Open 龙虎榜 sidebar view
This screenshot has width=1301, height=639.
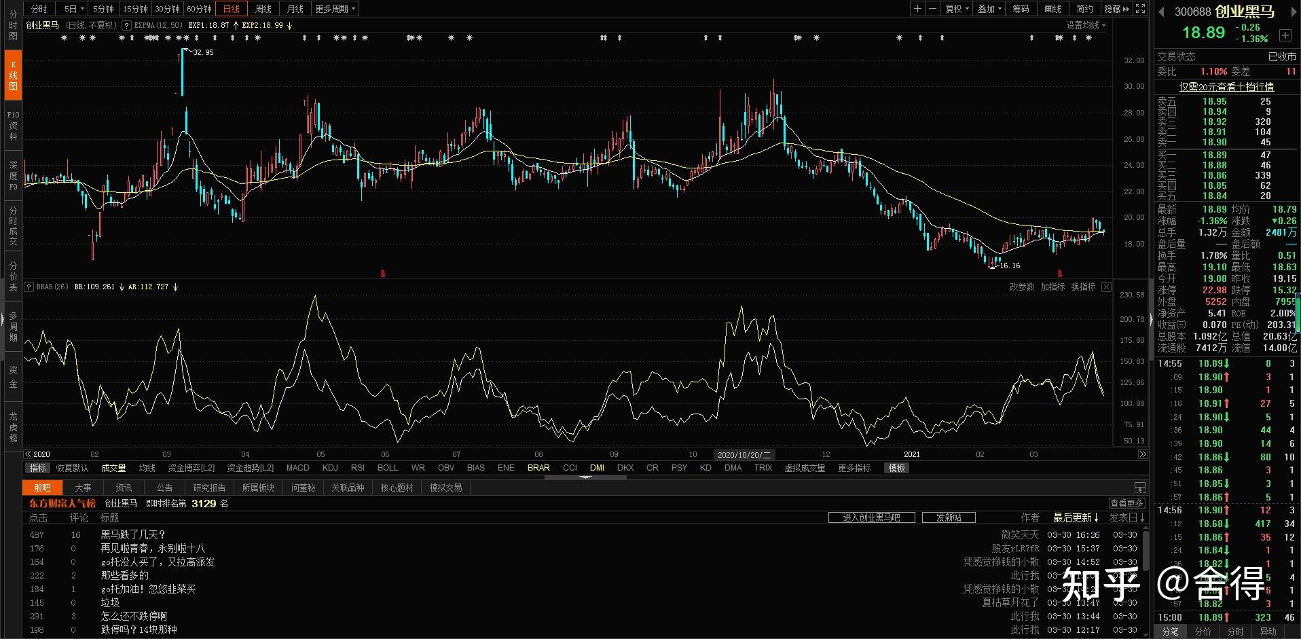[13, 427]
